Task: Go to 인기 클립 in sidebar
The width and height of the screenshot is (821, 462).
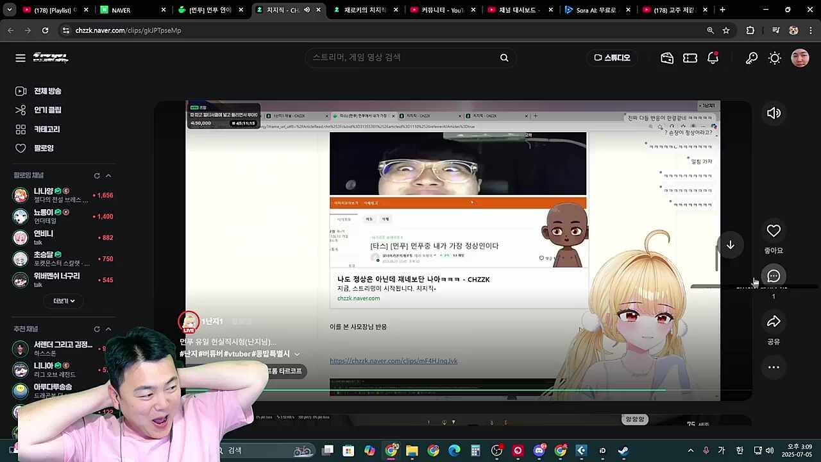Action: pos(38,110)
